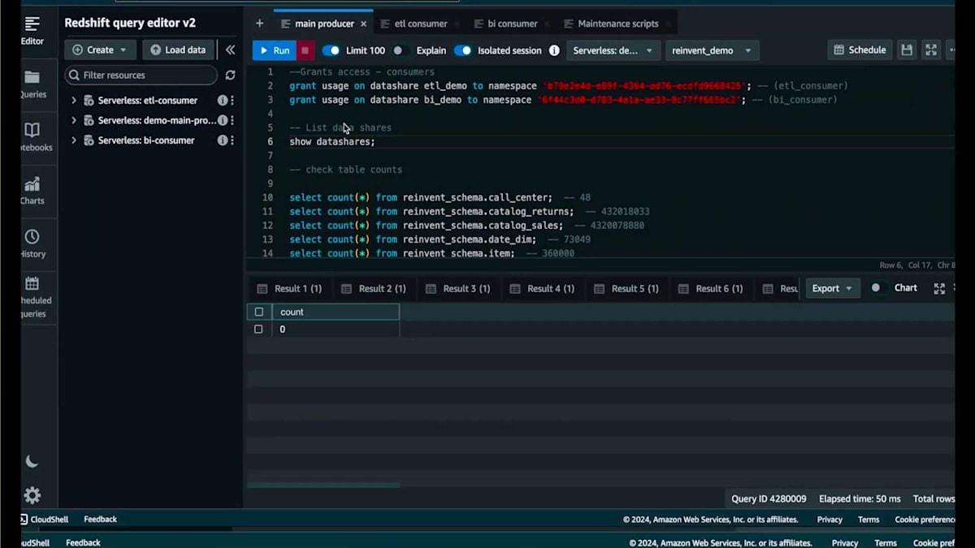Click the Elapsed time: 50 ms text
Screen dimensions: 975x548
(x=860, y=498)
